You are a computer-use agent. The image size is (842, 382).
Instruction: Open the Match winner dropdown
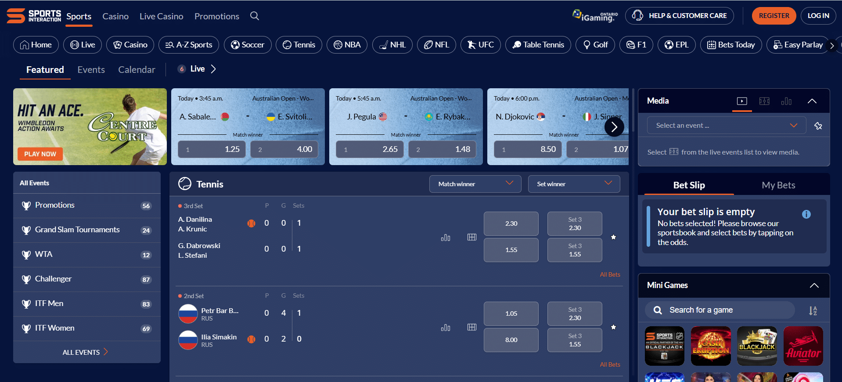[475, 184]
